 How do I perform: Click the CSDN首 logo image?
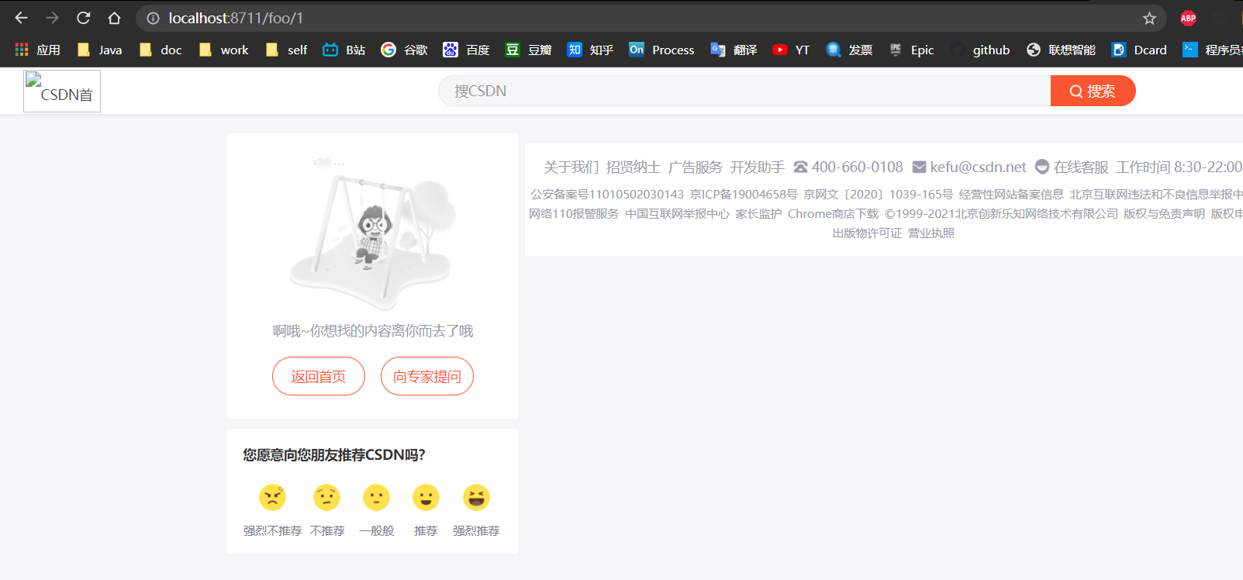62,91
